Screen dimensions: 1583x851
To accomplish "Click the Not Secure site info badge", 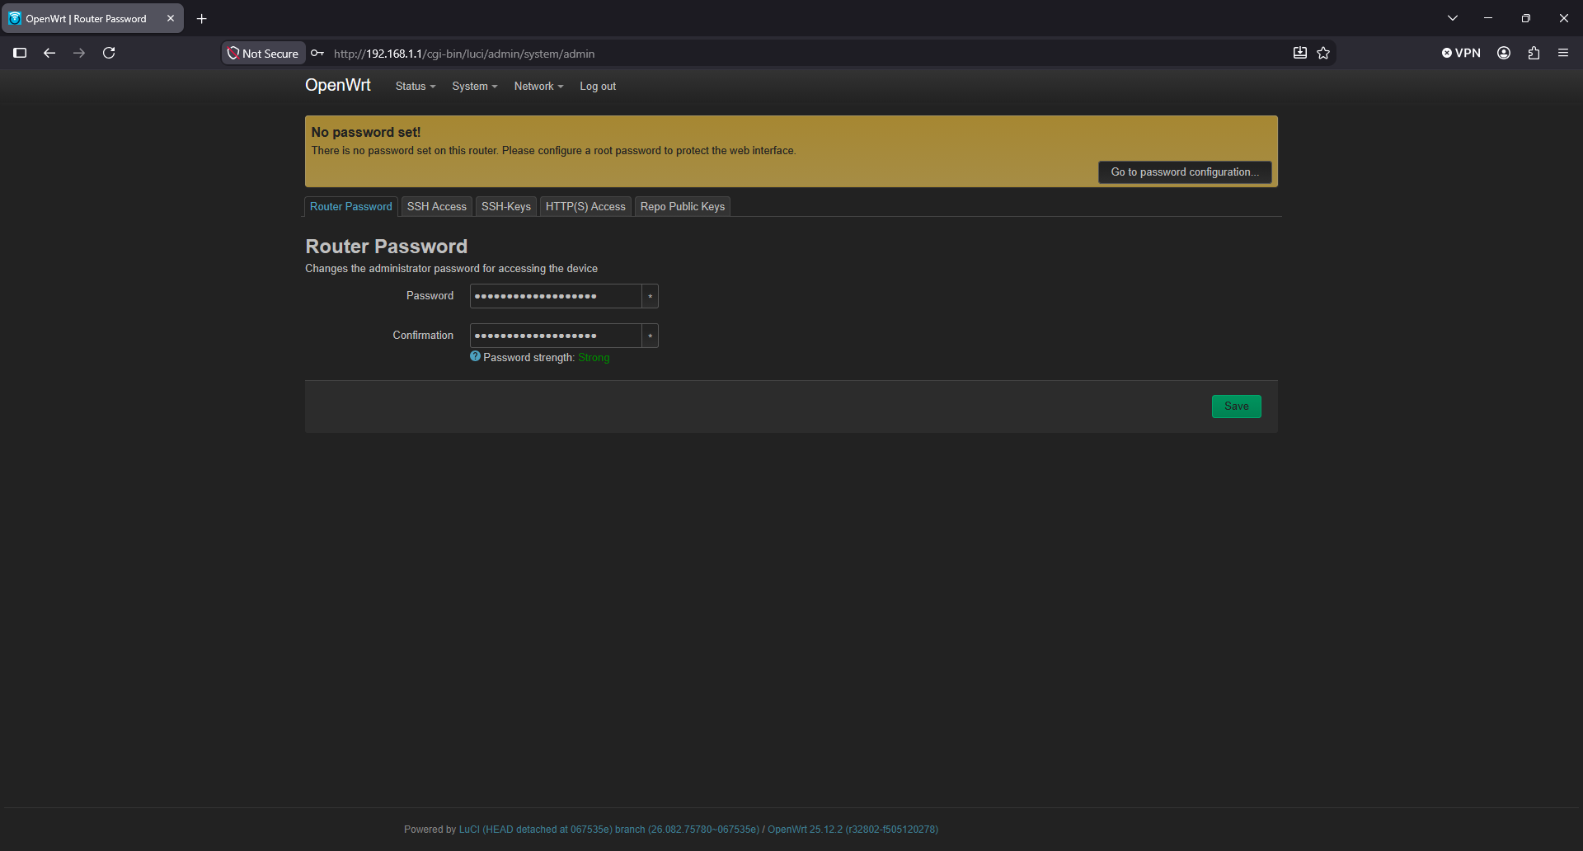I will pyautogui.click(x=264, y=53).
